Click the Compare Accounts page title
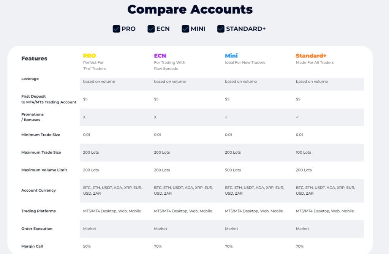389x254 pixels. (x=190, y=10)
